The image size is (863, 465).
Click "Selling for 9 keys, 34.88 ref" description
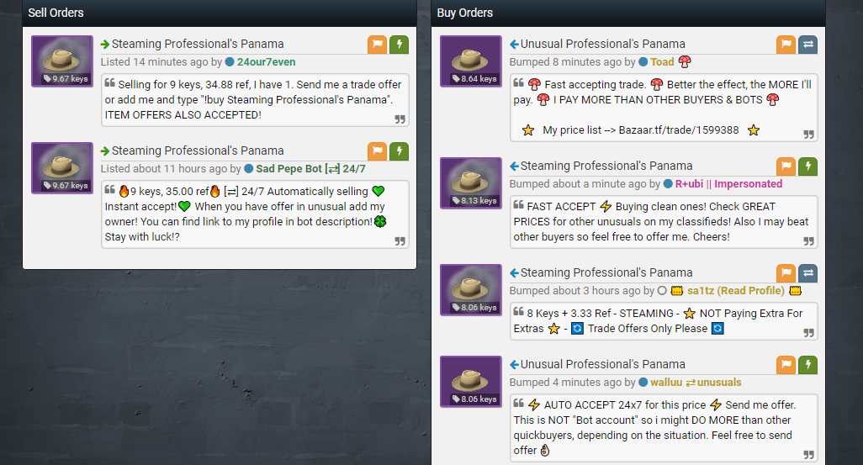pyautogui.click(x=255, y=99)
